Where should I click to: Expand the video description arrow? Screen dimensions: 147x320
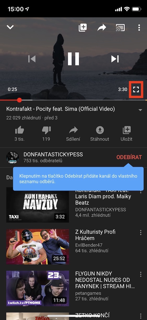tap(140, 110)
